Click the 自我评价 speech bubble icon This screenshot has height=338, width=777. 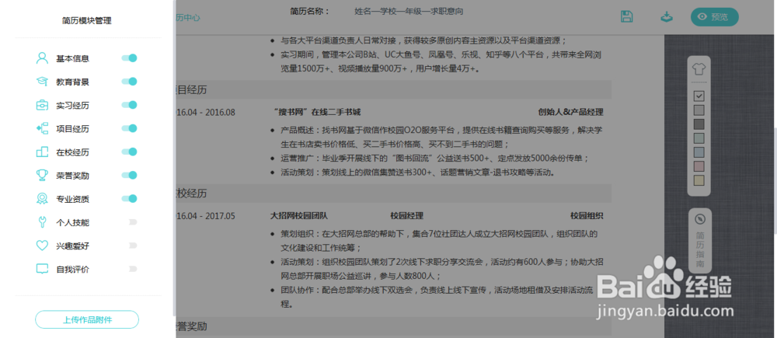click(42, 269)
